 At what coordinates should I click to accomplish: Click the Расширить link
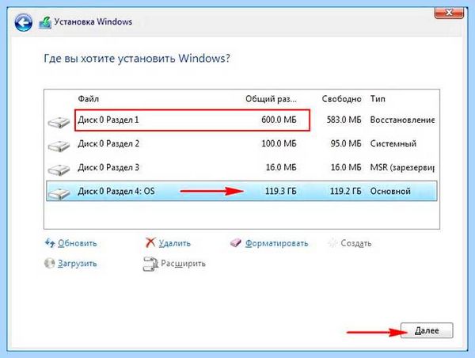pos(183,264)
